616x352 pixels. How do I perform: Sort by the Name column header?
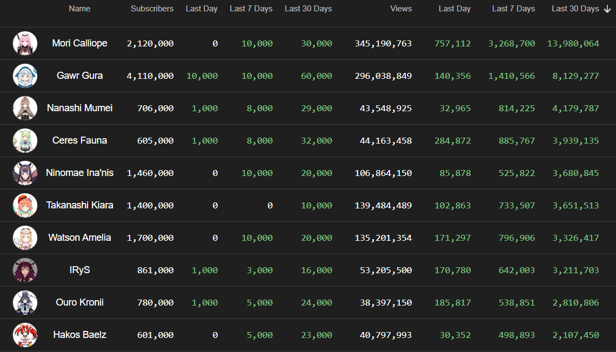(79, 9)
